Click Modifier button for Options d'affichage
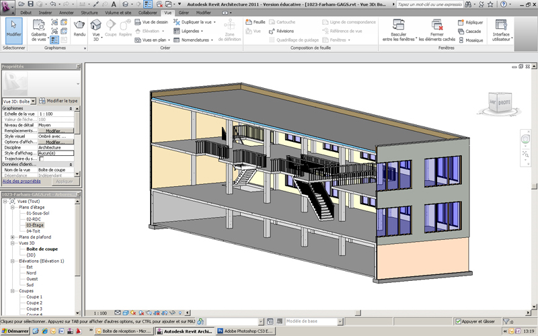Image resolution: width=538 pixels, height=336 pixels. (56, 142)
